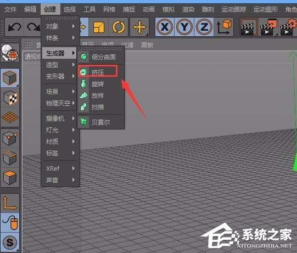The image size is (297, 253).
Task: Click Render View clapperboard icon
Action: [x=249, y=27]
